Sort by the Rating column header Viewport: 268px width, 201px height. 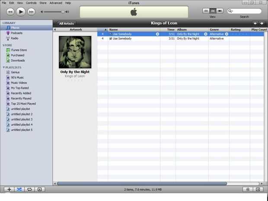[x=239, y=29]
